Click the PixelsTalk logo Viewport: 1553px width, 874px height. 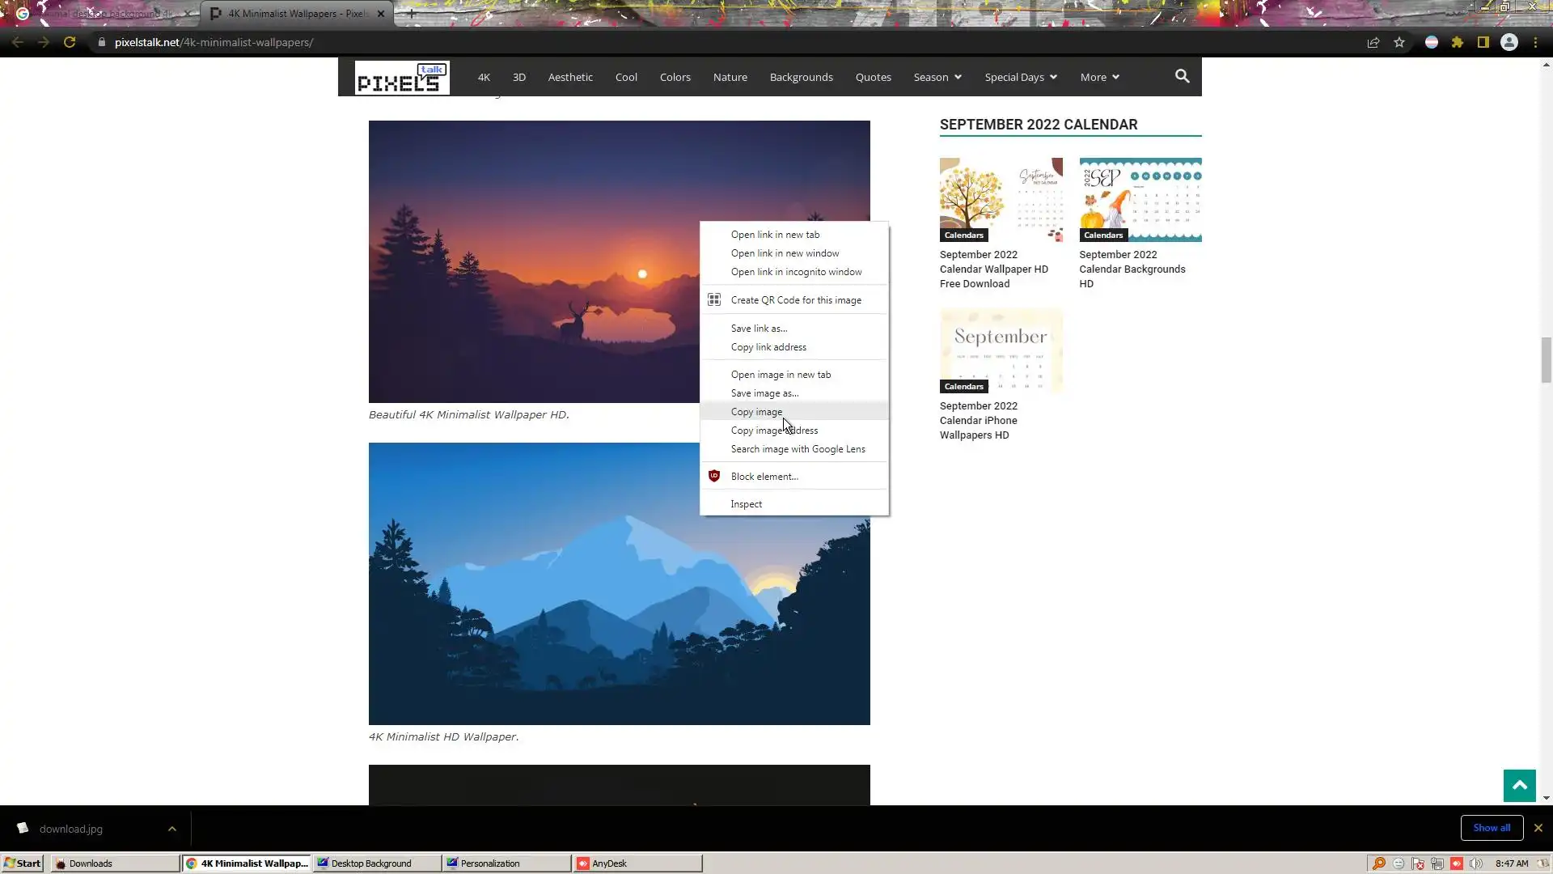click(x=402, y=78)
